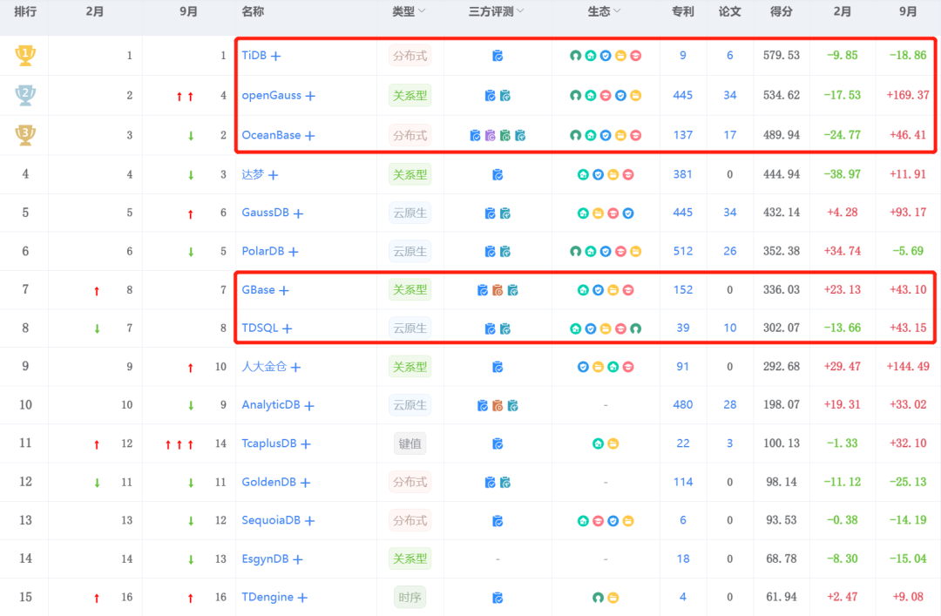The image size is (941, 616).
Task: Open the GoldenDB database link
Action: click(269, 482)
